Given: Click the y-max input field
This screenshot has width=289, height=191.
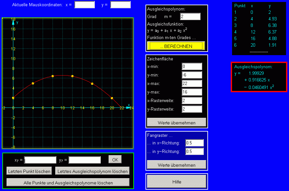Looking at the screenshot, I should (x=192, y=92).
